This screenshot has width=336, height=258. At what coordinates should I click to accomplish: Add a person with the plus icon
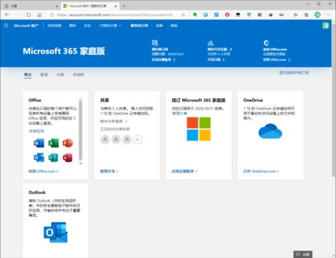click(138, 139)
